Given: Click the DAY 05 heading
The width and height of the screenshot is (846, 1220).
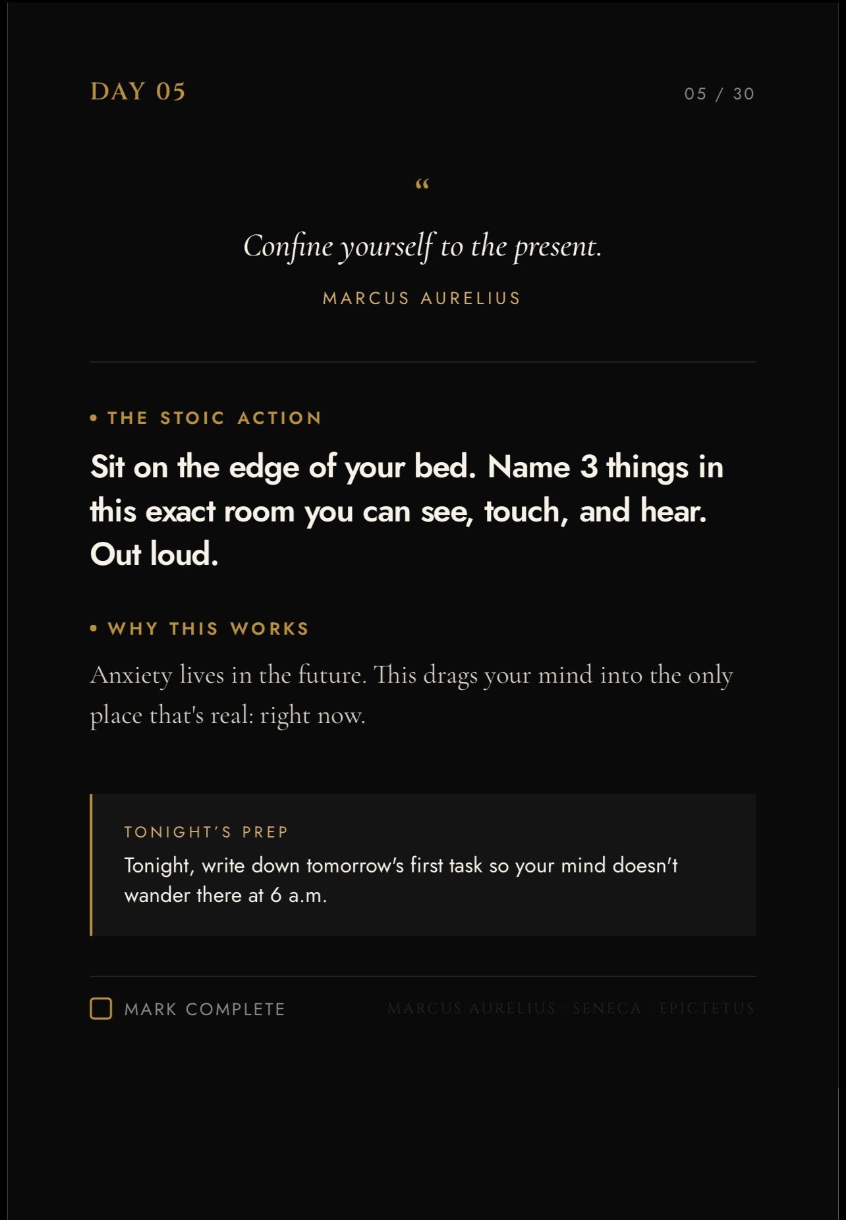Looking at the screenshot, I should 138,92.
